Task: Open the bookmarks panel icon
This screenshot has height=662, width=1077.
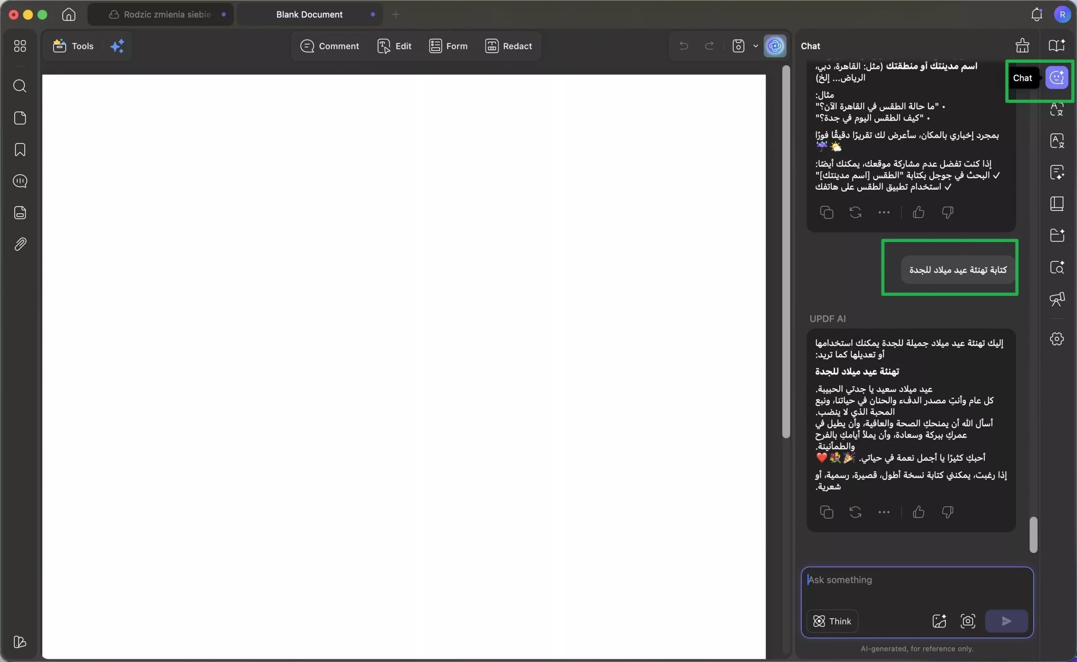Action: [20, 150]
